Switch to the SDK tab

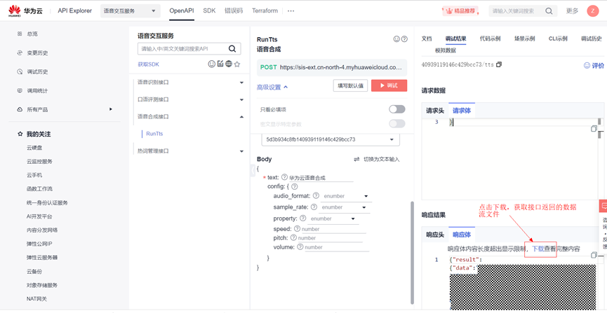click(x=209, y=11)
